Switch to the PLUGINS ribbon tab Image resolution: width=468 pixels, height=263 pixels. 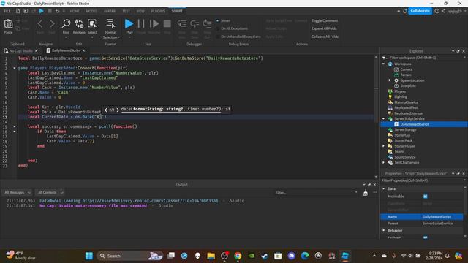click(158, 11)
